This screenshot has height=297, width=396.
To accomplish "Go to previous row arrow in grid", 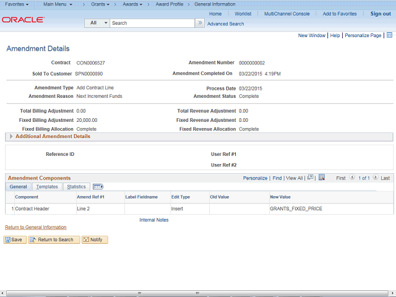I will point(353,178).
